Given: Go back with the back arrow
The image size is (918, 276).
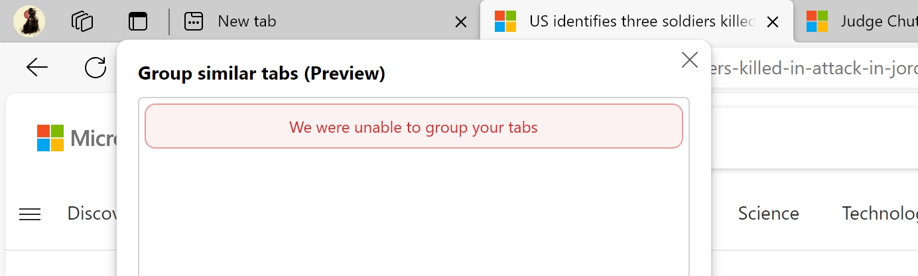Looking at the screenshot, I should (x=37, y=67).
